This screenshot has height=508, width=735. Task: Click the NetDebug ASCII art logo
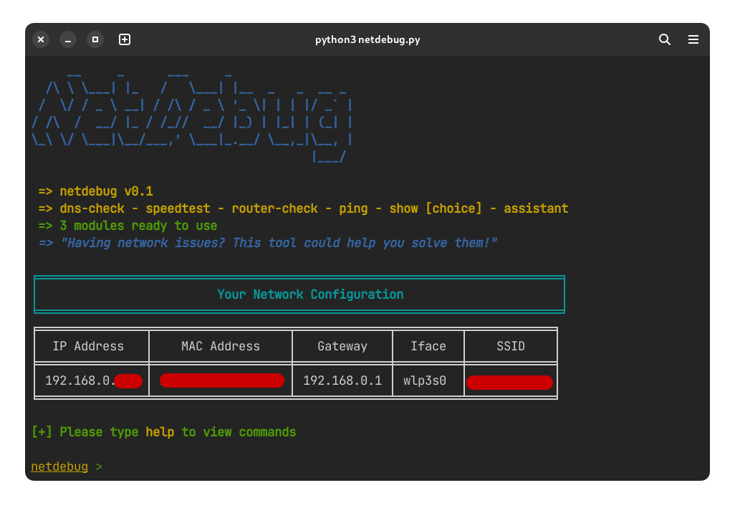[x=191, y=118]
